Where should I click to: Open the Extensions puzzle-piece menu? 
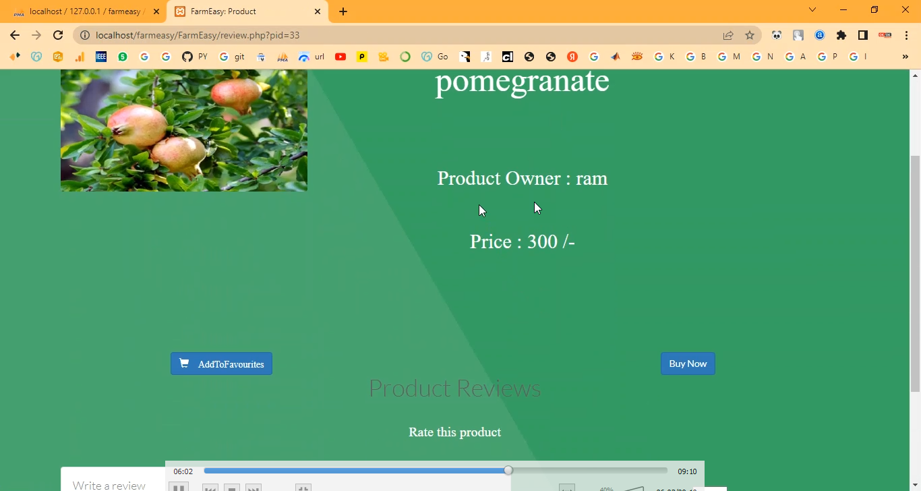841,35
